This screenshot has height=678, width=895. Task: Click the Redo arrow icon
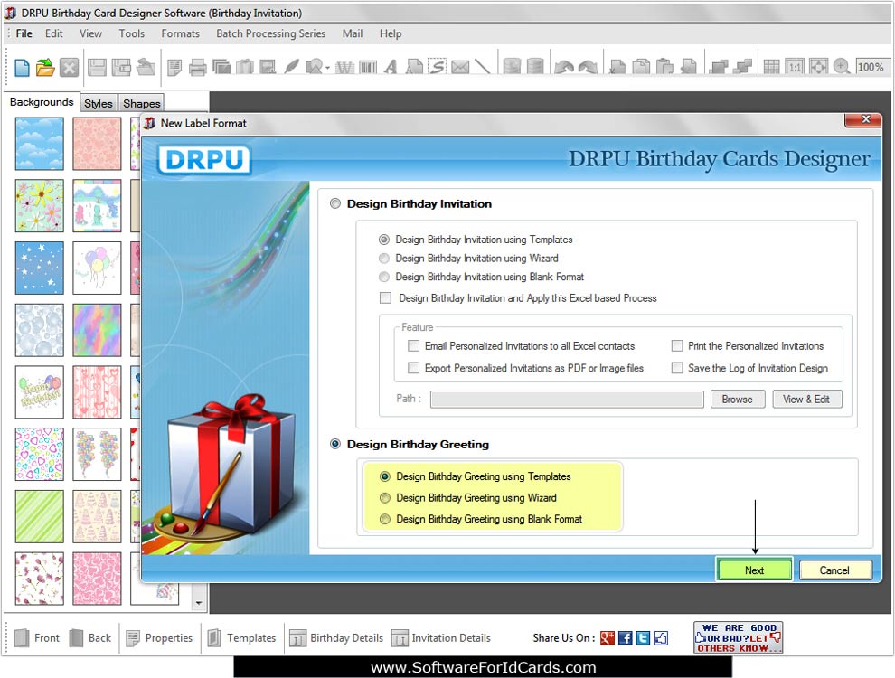point(588,67)
